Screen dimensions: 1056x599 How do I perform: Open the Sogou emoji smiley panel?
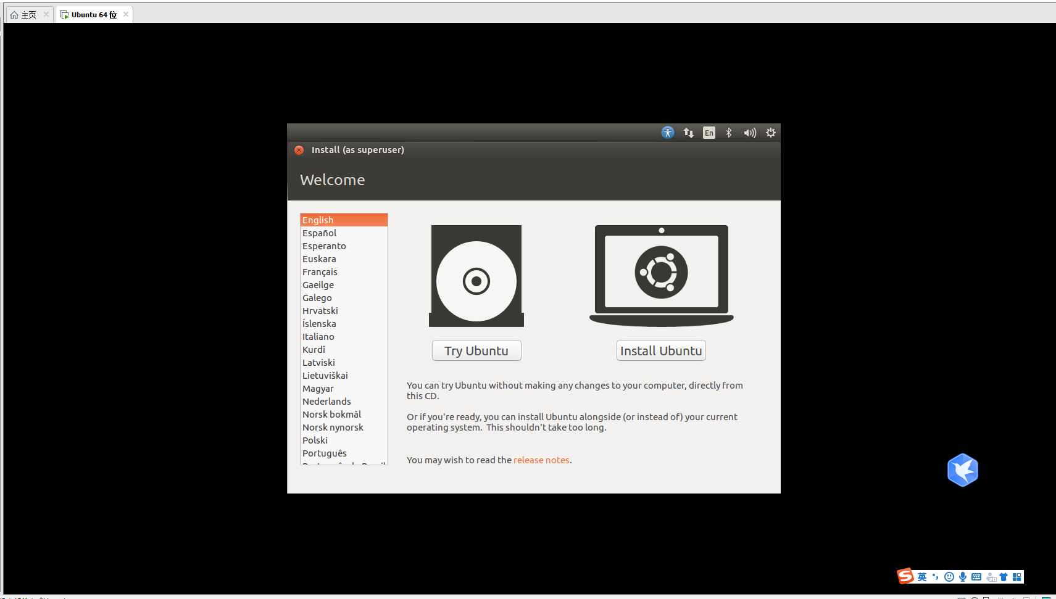[949, 577]
